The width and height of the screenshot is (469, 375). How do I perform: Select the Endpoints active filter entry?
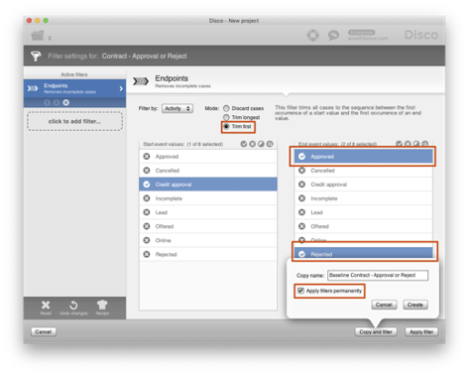pos(74,88)
